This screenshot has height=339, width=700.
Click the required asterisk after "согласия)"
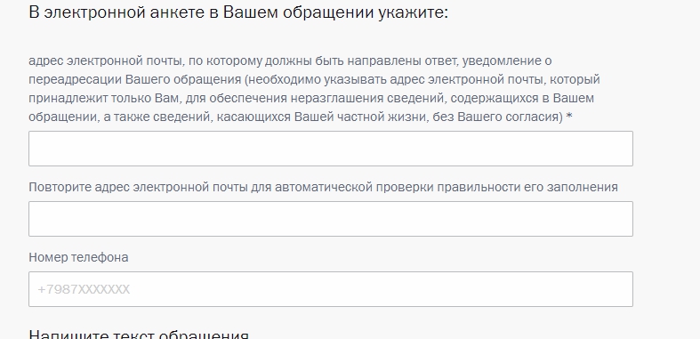[569, 117]
